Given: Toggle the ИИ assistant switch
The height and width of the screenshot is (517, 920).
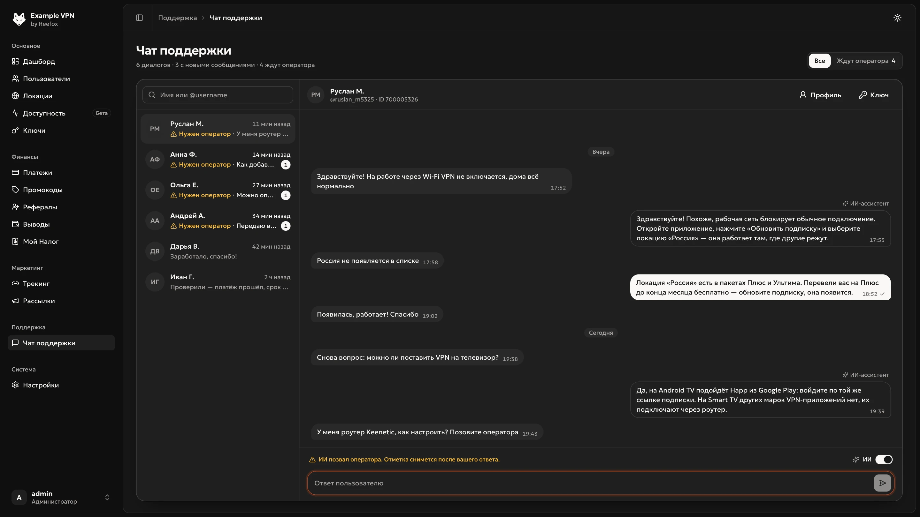Looking at the screenshot, I should coord(884,460).
